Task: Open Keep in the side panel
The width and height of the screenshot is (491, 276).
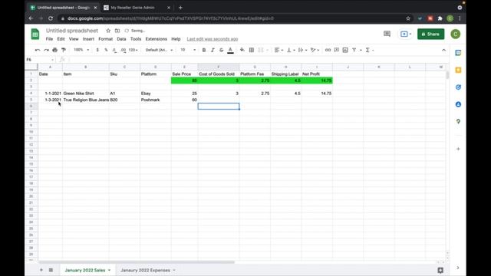Action: point(458,70)
